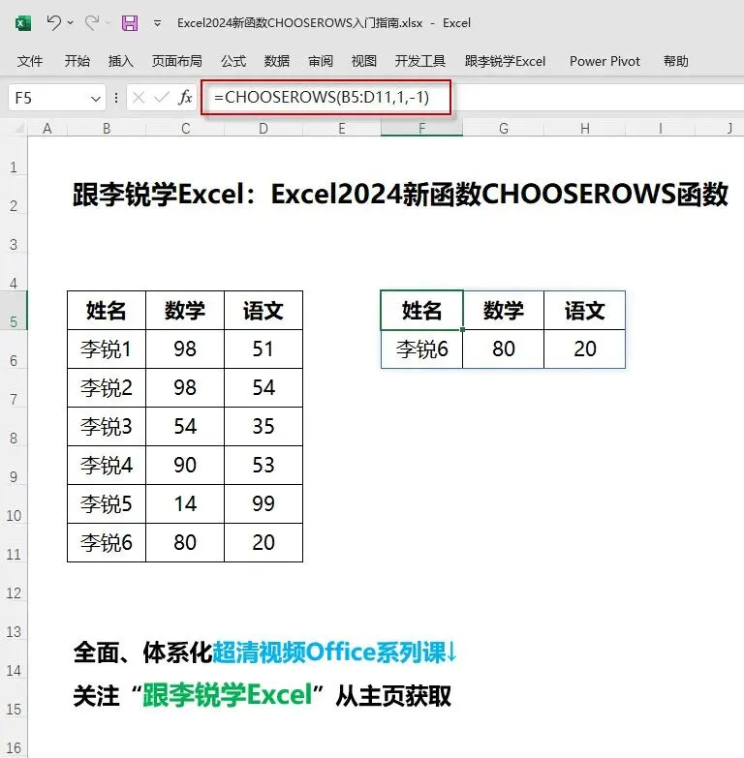Screen dimensions: 744x758
Task: Select column F header
Action: [421, 128]
